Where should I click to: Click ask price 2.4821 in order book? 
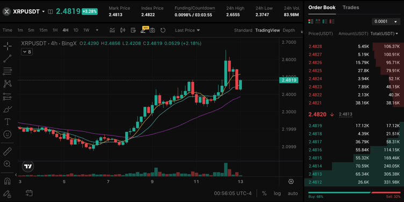tap(315, 103)
